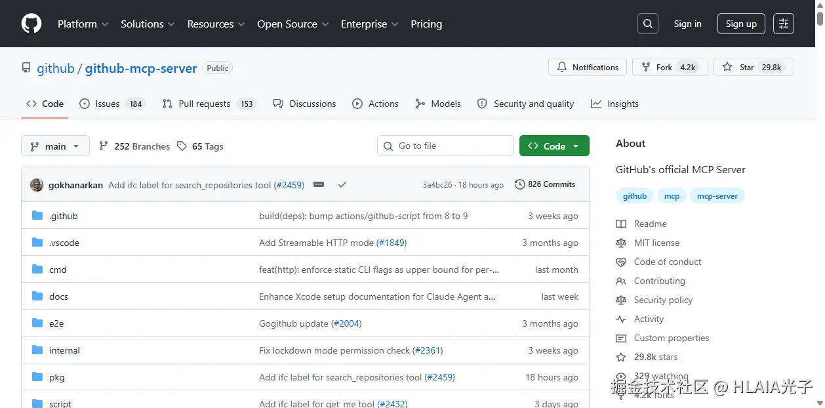Switch to the Issues tab

111,104
